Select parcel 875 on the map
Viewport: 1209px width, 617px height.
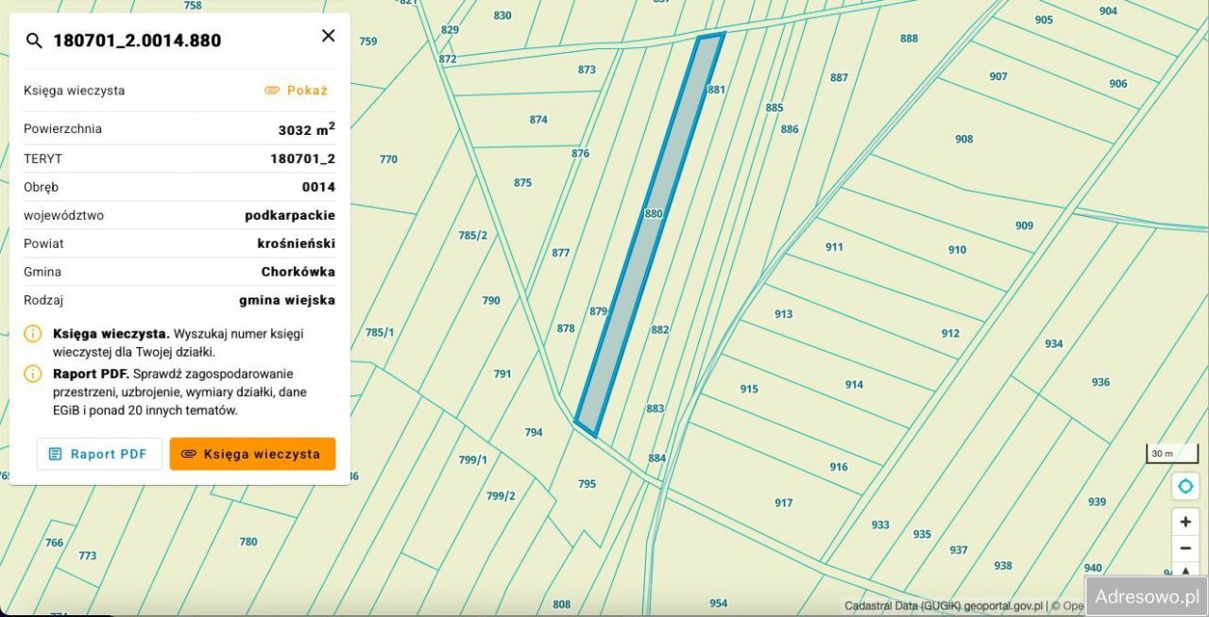(x=522, y=183)
